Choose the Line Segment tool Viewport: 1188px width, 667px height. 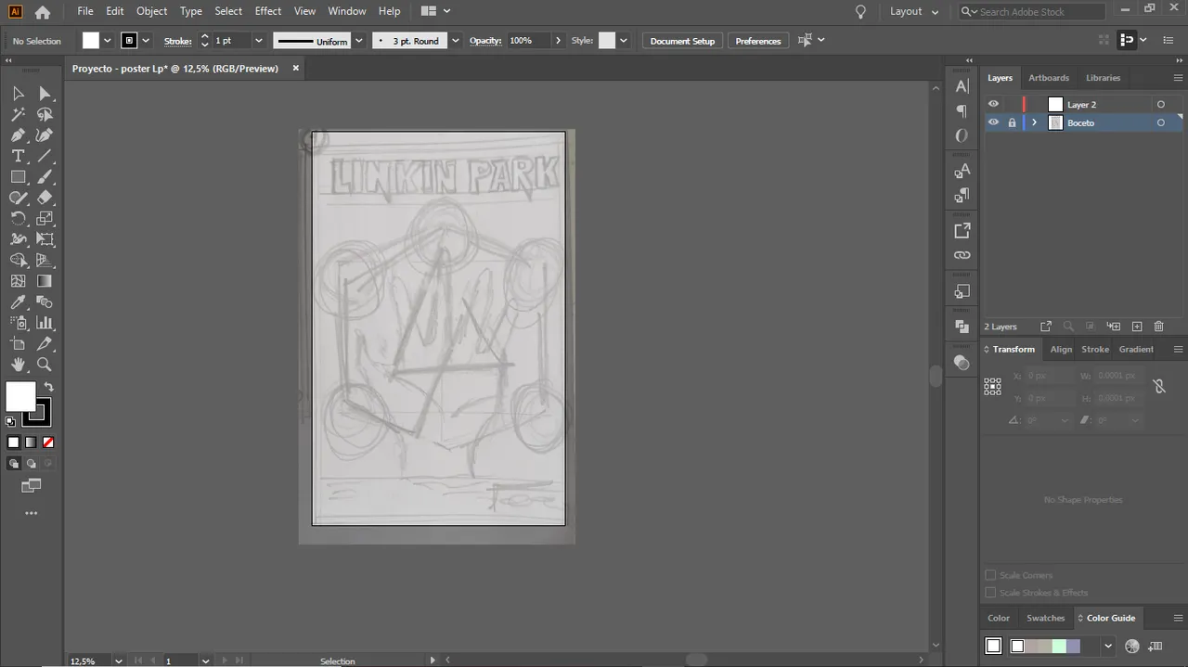(45, 156)
